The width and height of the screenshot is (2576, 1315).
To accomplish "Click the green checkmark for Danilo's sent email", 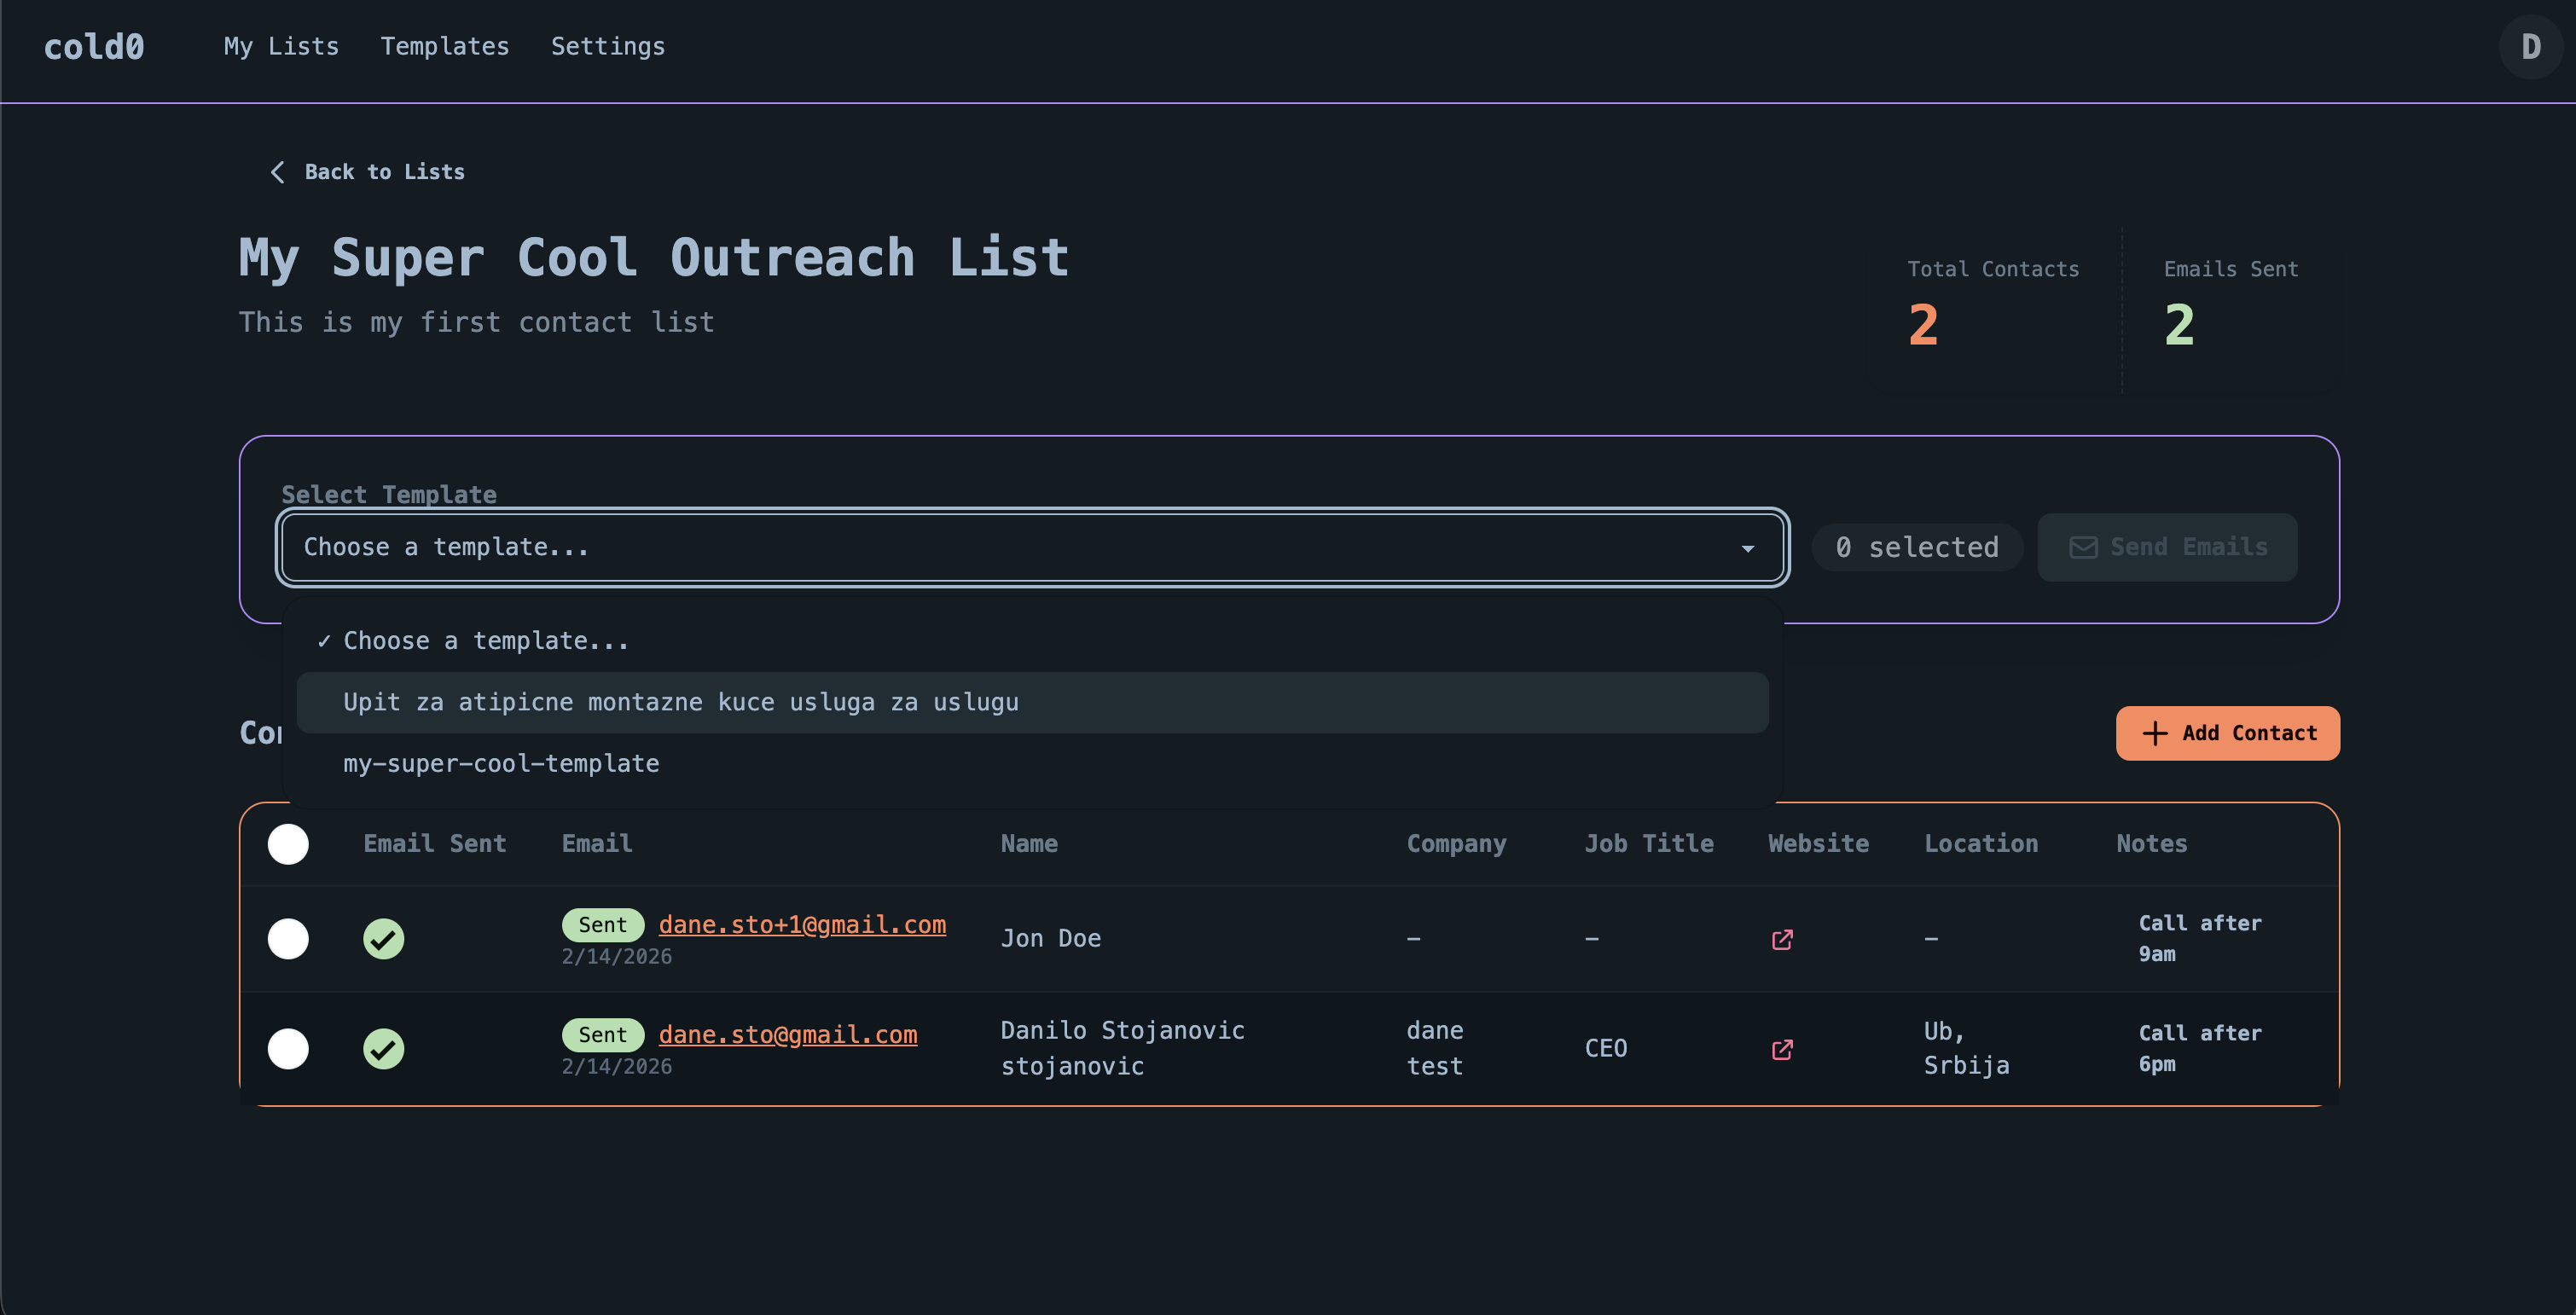I will tap(384, 1049).
